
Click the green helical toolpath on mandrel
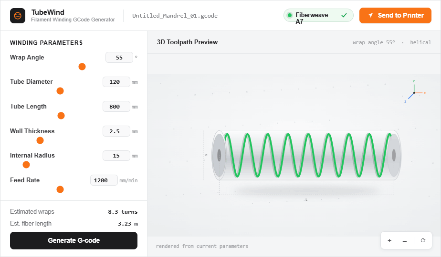coord(308,155)
